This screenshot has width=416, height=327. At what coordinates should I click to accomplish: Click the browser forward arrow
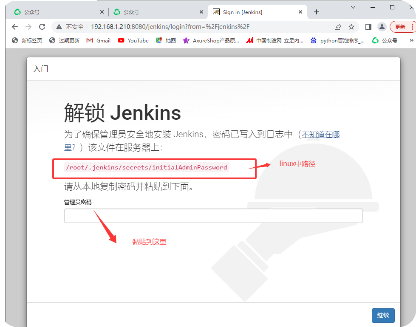click(28, 27)
